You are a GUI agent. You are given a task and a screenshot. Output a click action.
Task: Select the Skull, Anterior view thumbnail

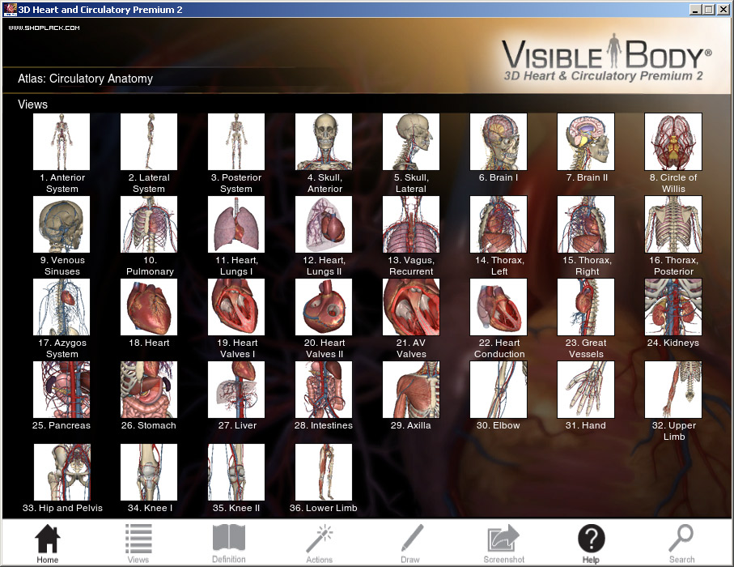pos(324,142)
